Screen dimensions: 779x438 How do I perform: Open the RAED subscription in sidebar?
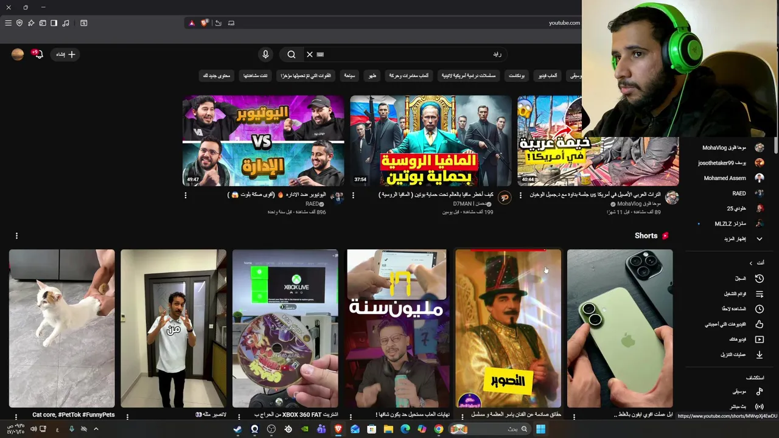click(x=730, y=193)
